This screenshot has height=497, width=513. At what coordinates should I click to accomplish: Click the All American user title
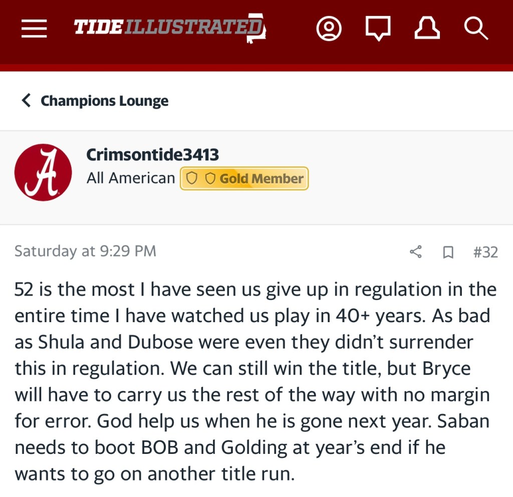(x=131, y=178)
